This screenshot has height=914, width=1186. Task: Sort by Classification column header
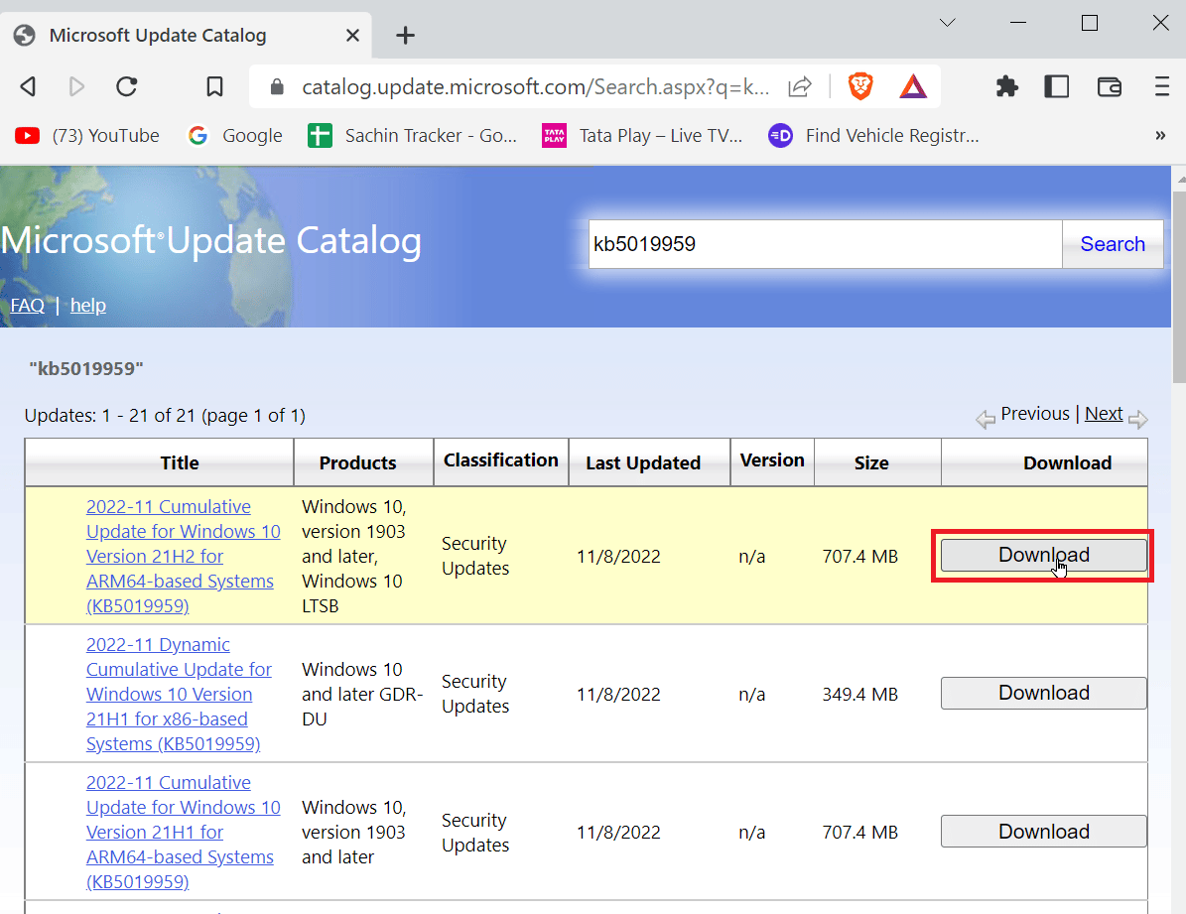pyautogui.click(x=501, y=460)
